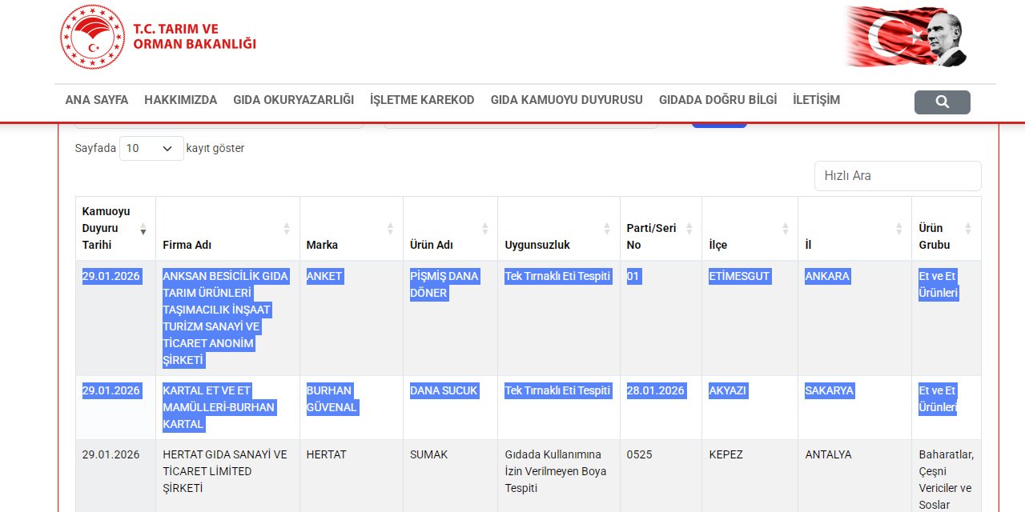Sort table by İl column
Viewport: 1025px width, 512px height.
click(x=898, y=229)
